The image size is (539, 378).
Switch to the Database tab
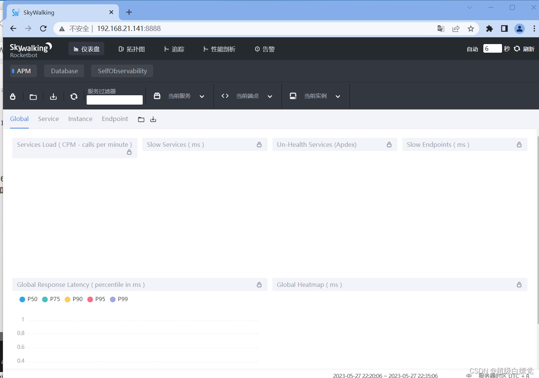pos(64,71)
